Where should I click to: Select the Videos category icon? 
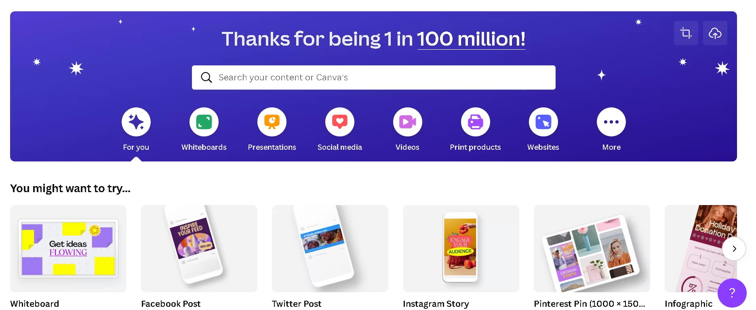pos(408,122)
